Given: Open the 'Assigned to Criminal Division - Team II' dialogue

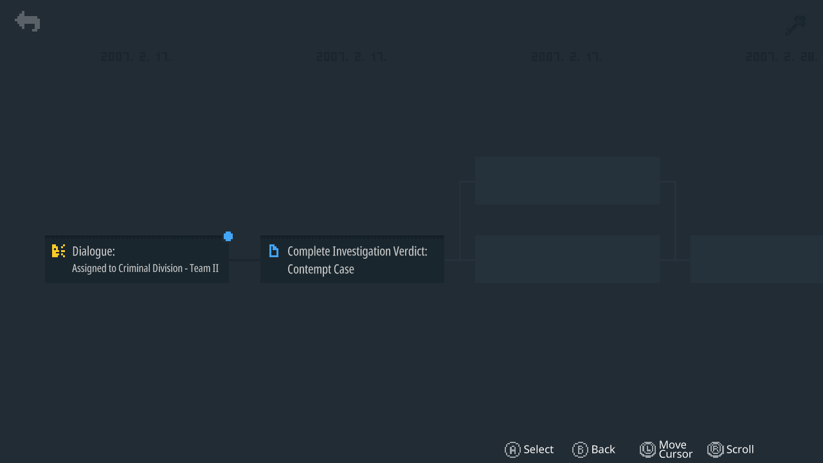Looking at the screenshot, I should click(x=137, y=259).
